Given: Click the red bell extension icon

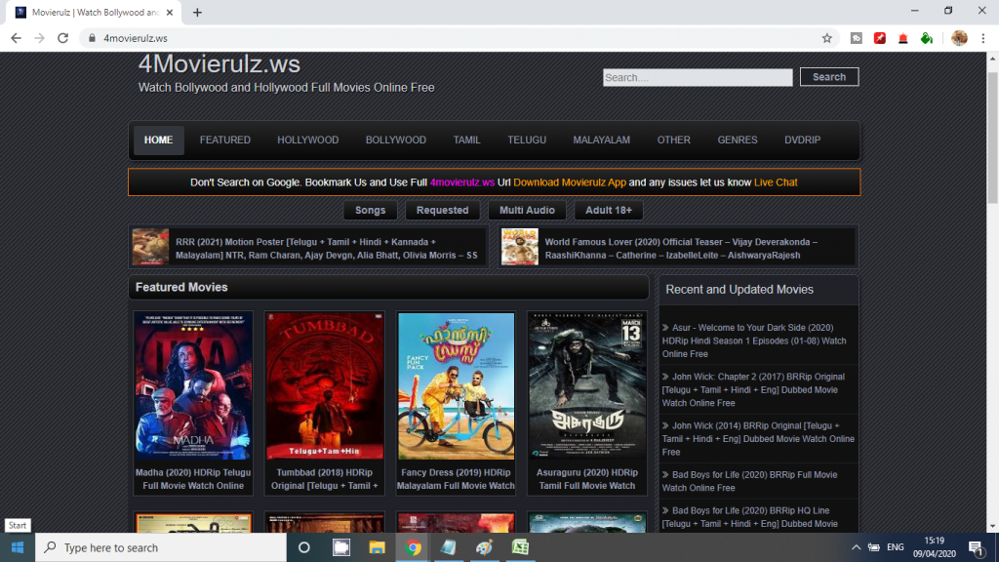Looking at the screenshot, I should point(902,38).
